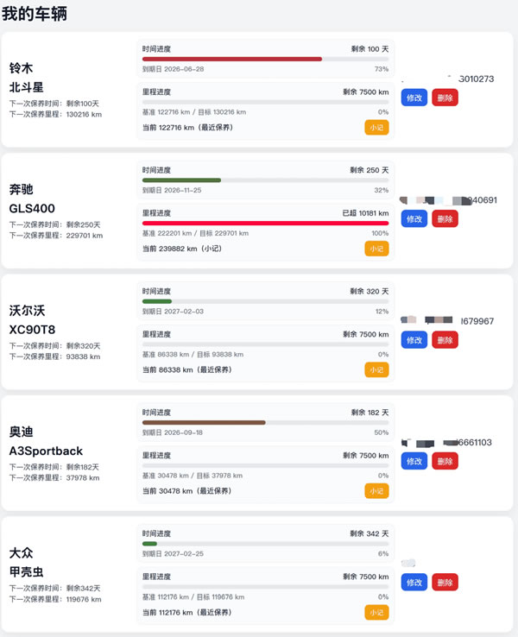Click 小记 on 沃尔沃 XC90T8 card
Viewport: 518px width, 637px height.
pyautogui.click(x=376, y=369)
